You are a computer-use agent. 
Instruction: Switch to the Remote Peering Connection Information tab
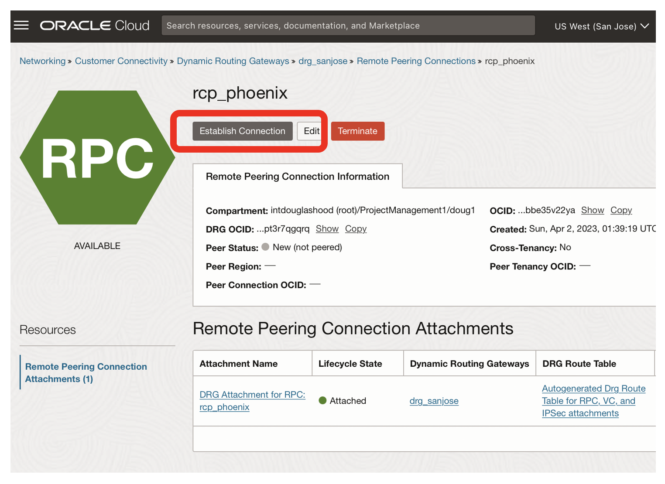pos(297,176)
